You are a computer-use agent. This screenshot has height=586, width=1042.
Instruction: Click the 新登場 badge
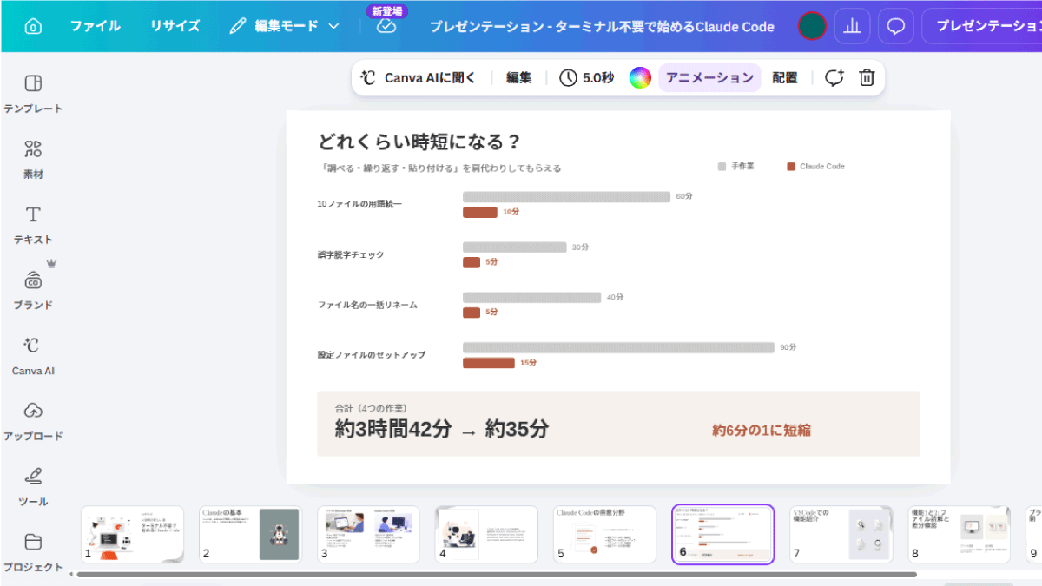point(386,11)
